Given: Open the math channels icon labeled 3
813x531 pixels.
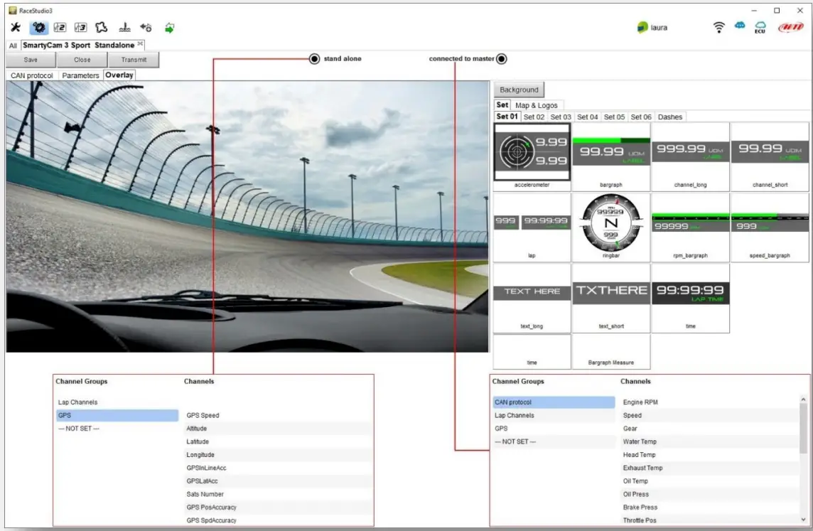Looking at the screenshot, I should pyautogui.click(x=80, y=28).
